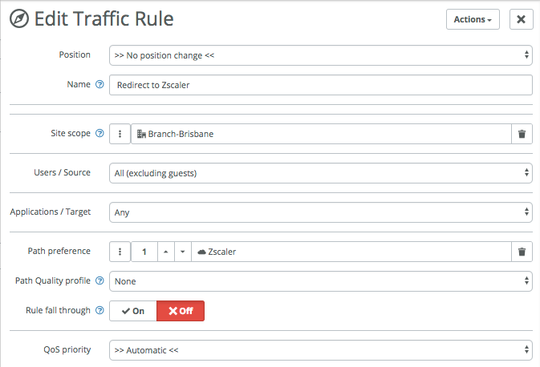This screenshot has width=540, height=367.
Task: Set Rule fall through to Off
Action: 181,311
